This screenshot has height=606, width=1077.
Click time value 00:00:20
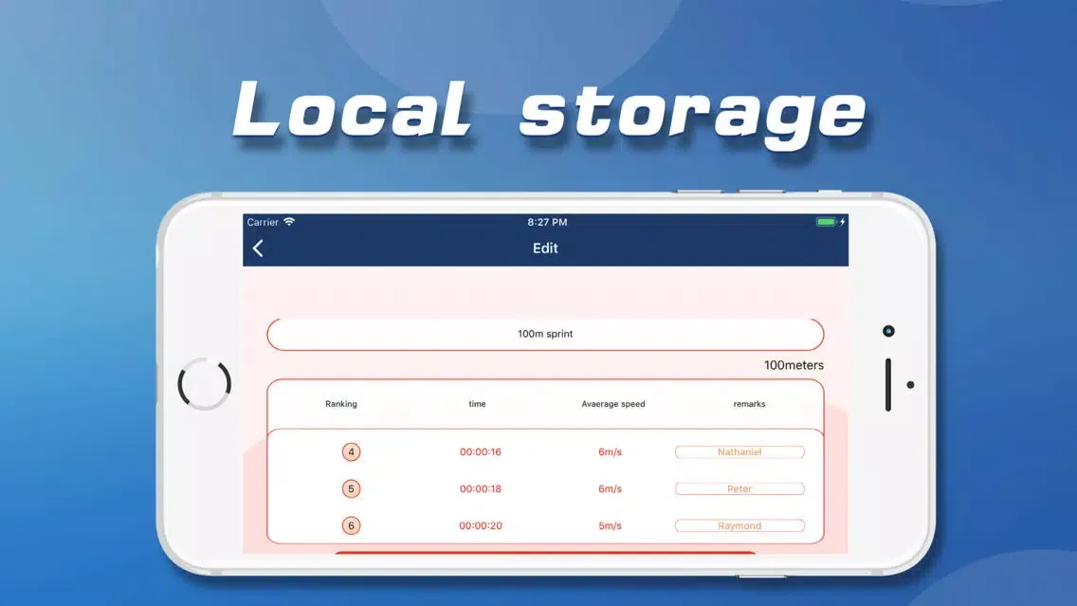(481, 525)
